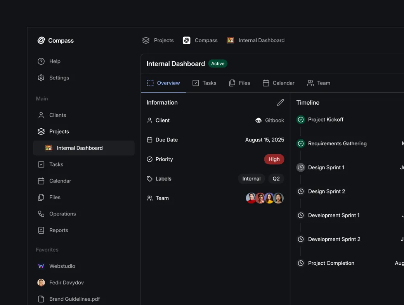This screenshot has width=404, height=305.
Task: Switch to the Tasks tab
Action: pos(205,83)
